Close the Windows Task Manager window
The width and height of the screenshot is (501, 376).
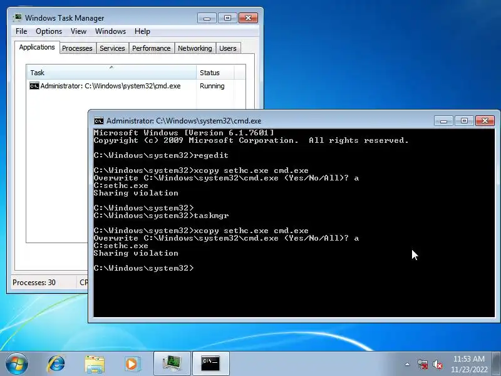[248, 18]
